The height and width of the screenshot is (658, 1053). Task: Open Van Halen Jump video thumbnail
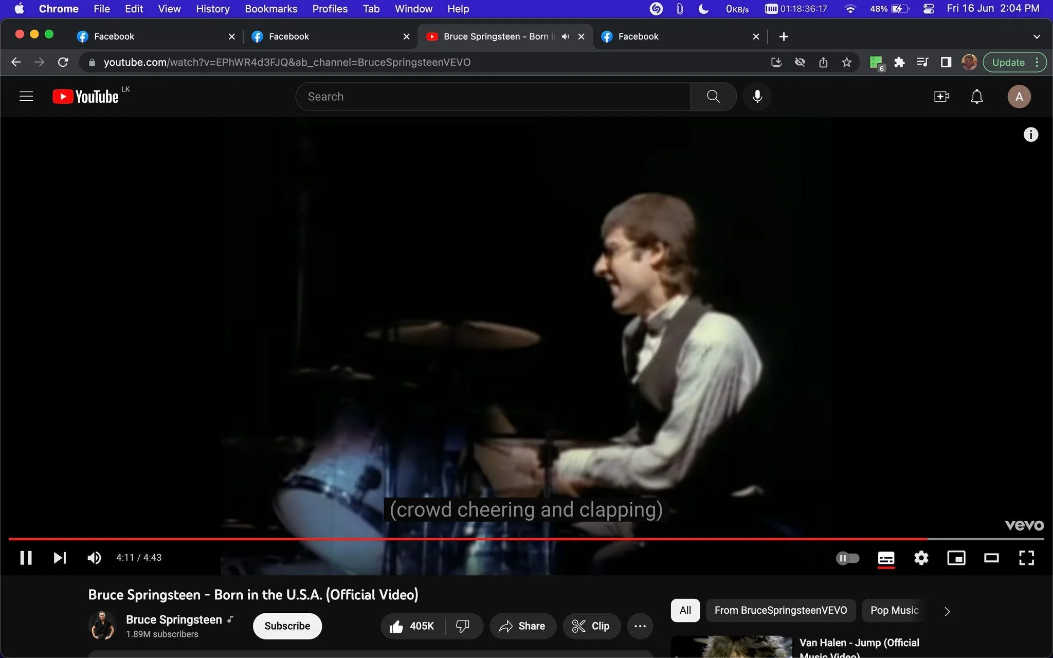tap(732, 647)
